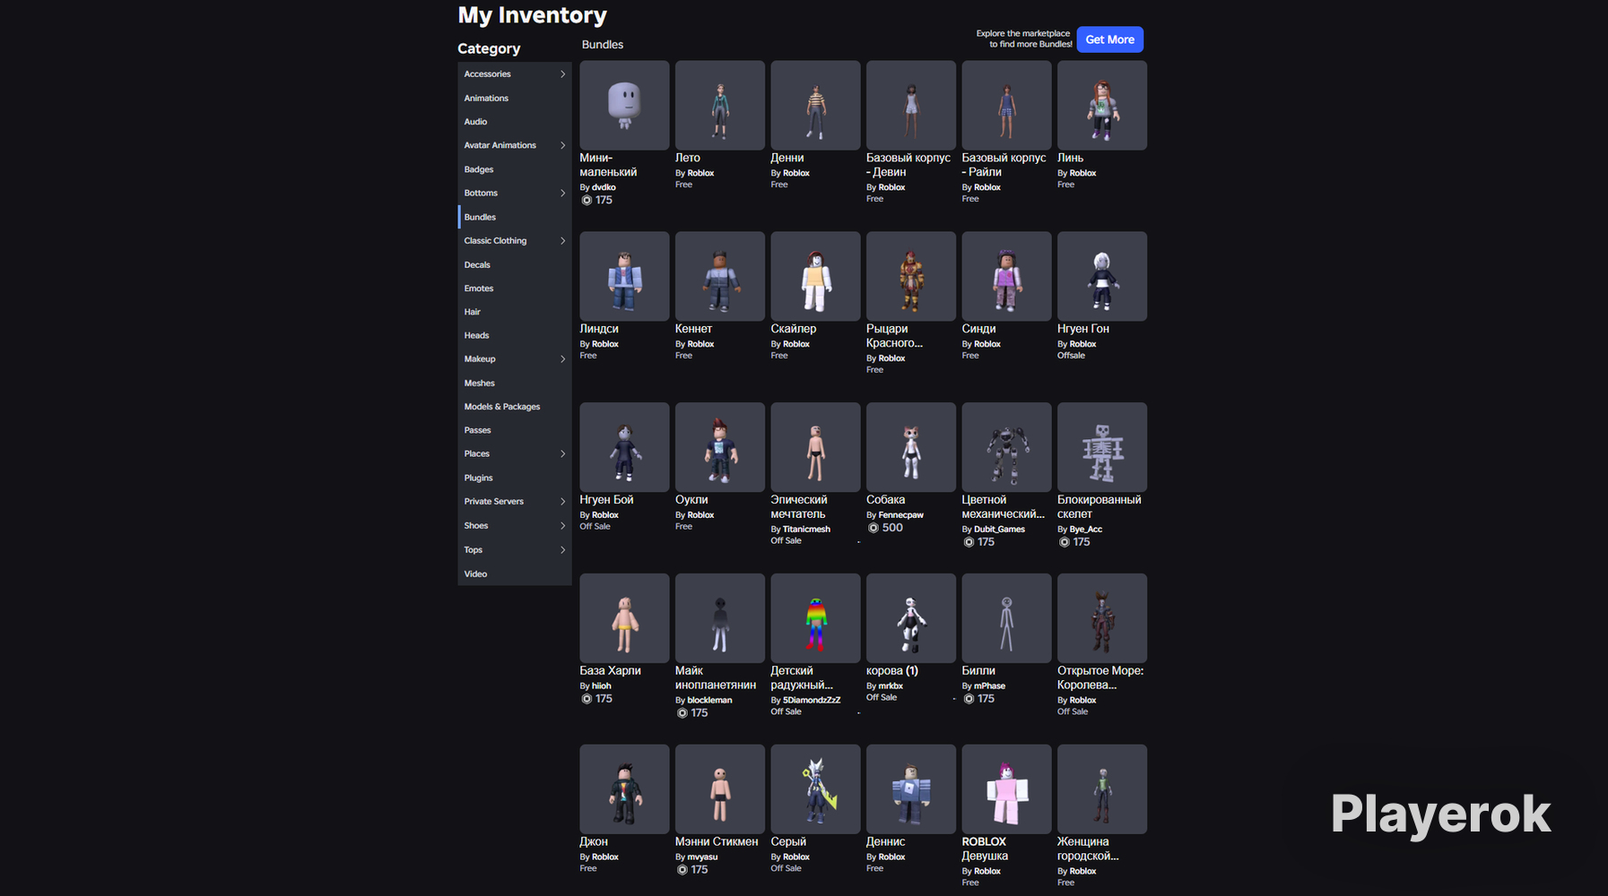1608x896 pixels.
Task: Open the Линь bundle thumbnail
Action: coord(1102,106)
